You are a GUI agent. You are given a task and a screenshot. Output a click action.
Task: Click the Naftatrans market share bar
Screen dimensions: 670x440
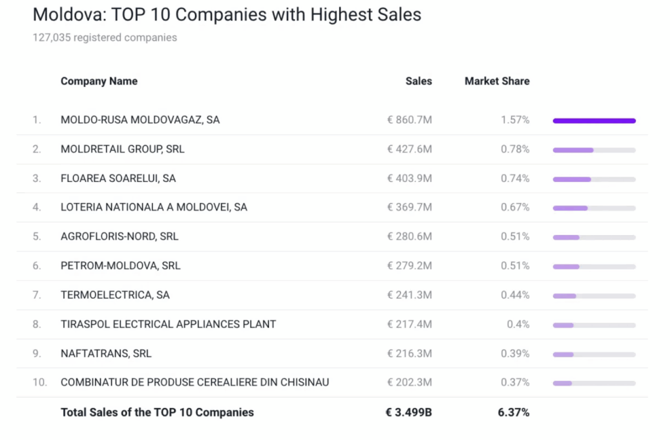(594, 354)
